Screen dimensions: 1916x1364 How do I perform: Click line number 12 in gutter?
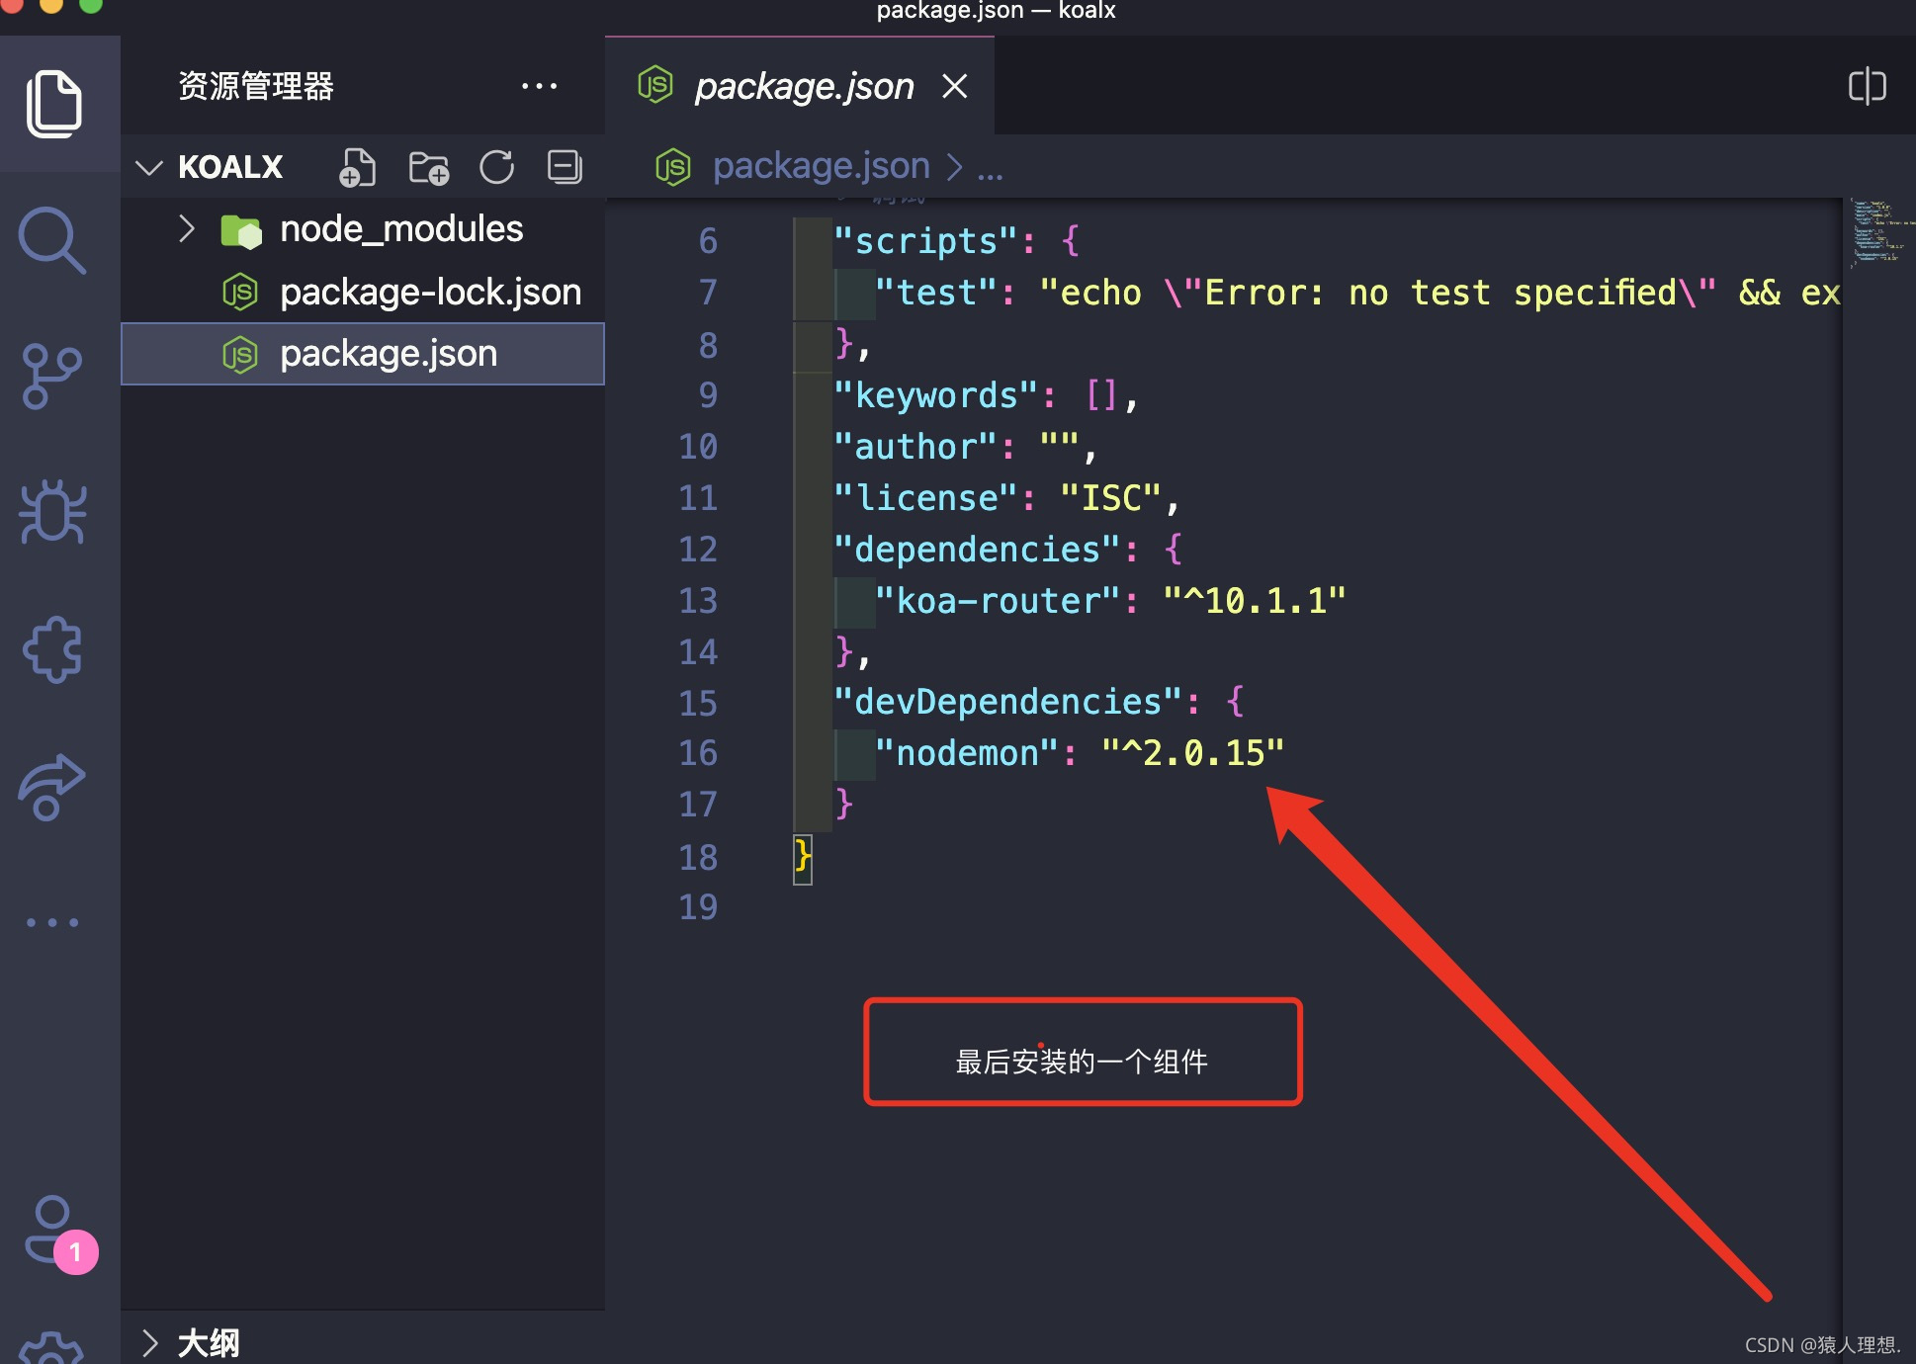[698, 549]
